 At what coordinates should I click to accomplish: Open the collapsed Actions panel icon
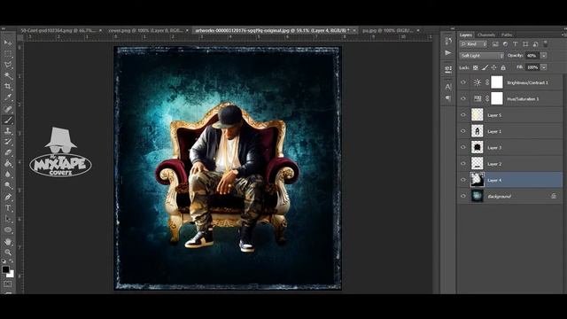[448, 53]
